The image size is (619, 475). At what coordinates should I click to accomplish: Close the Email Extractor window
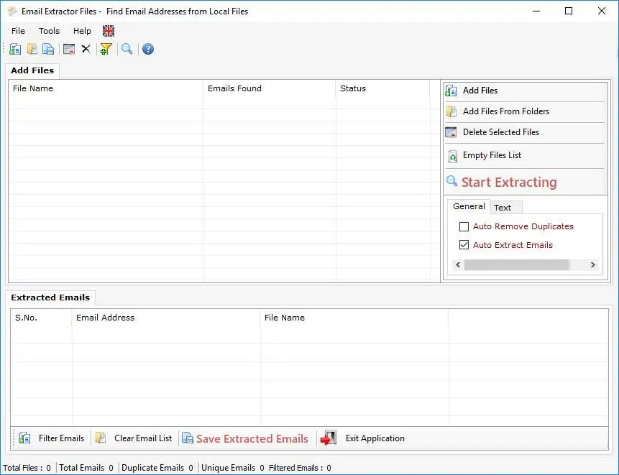[x=601, y=11]
